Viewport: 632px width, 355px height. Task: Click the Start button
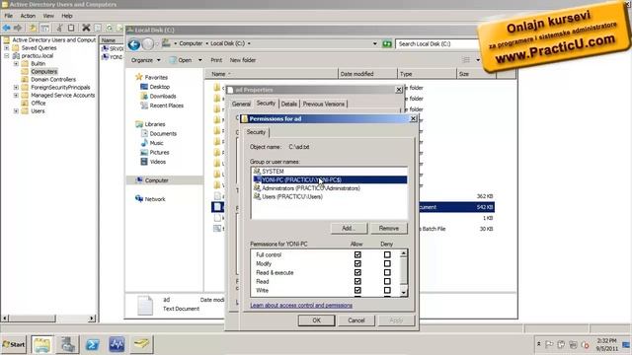(14, 344)
